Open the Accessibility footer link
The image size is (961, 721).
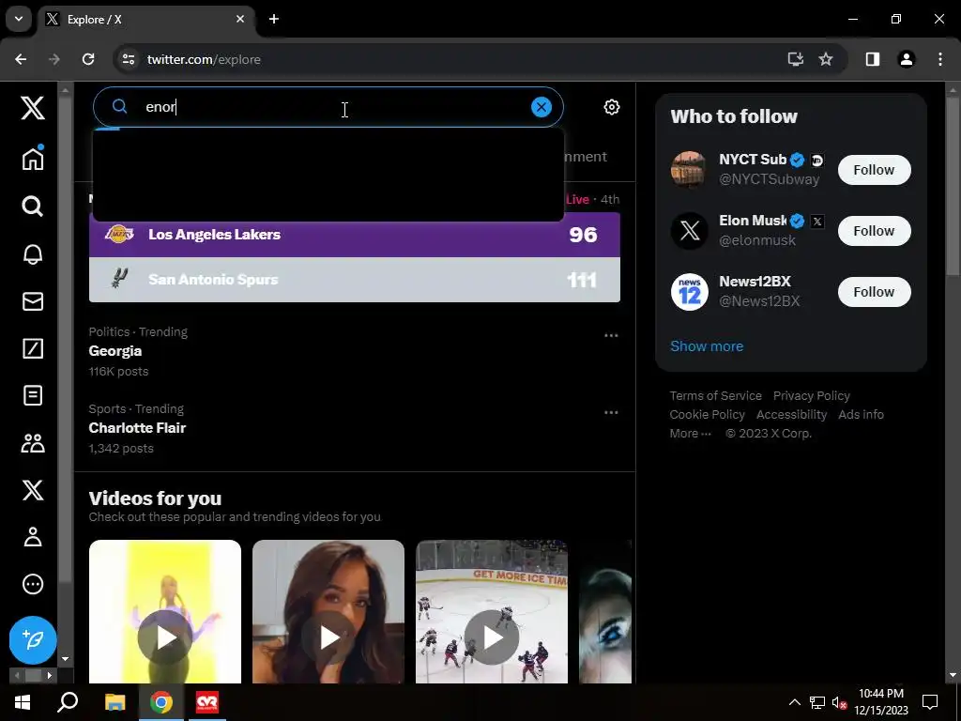[x=791, y=414]
